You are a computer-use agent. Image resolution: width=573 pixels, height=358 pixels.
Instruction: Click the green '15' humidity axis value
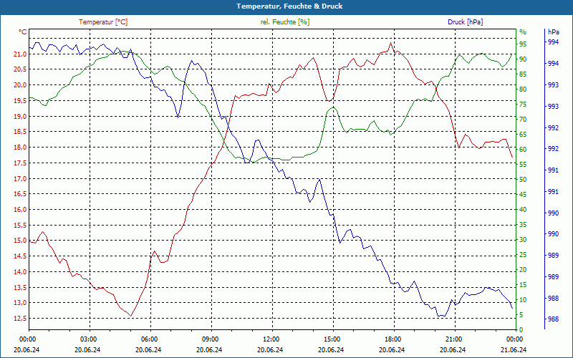[x=523, y=285]
